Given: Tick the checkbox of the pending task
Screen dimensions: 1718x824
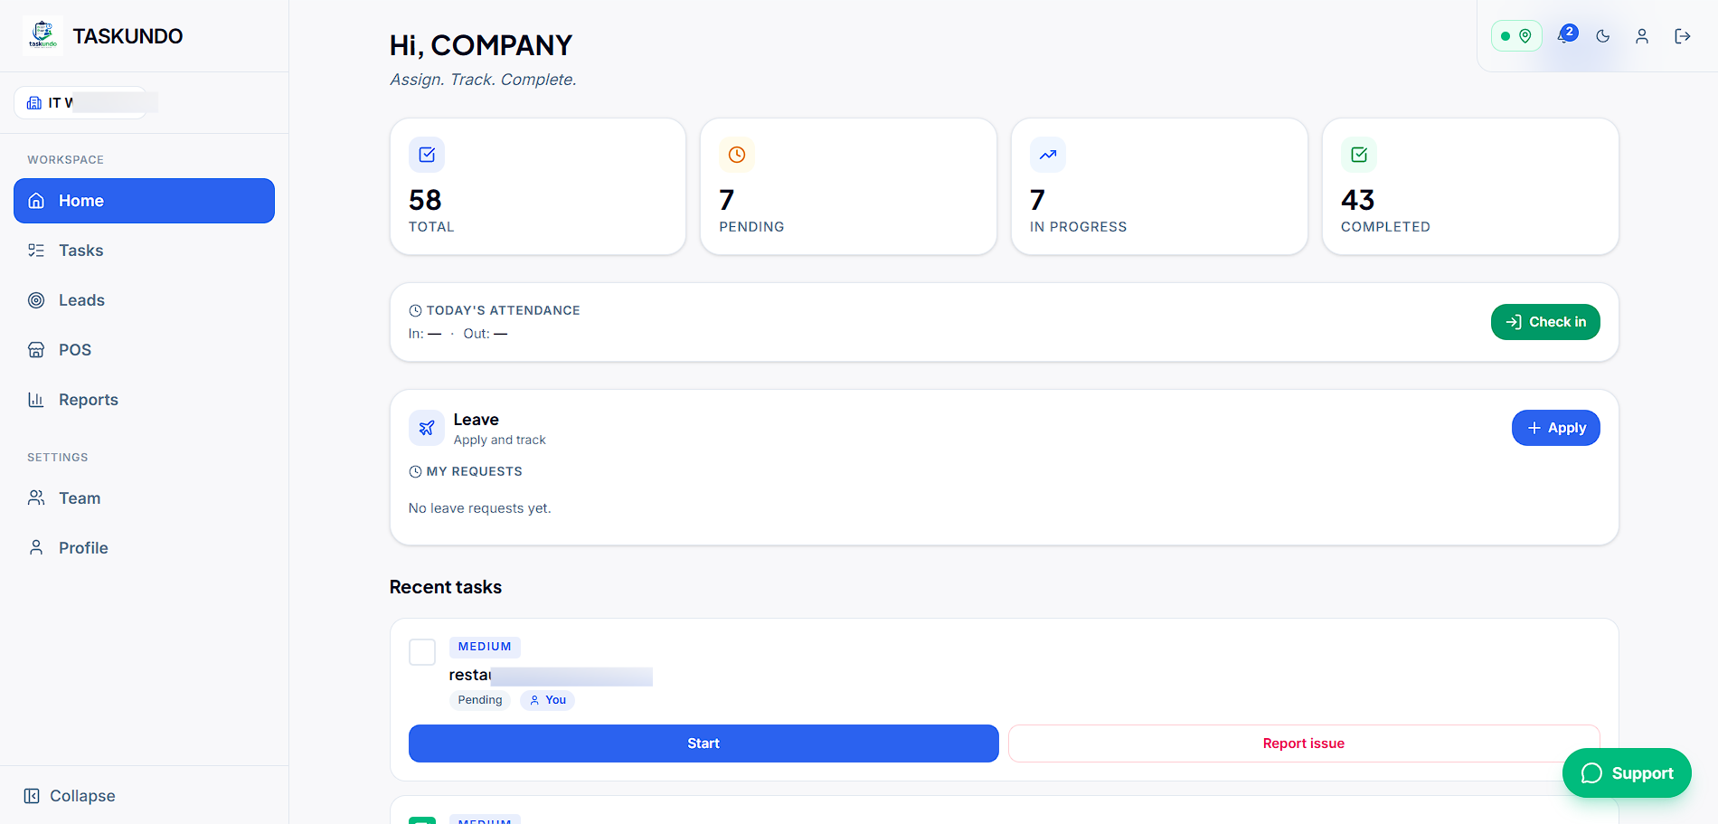Looking at the screenshot, I should pos(422,651).
